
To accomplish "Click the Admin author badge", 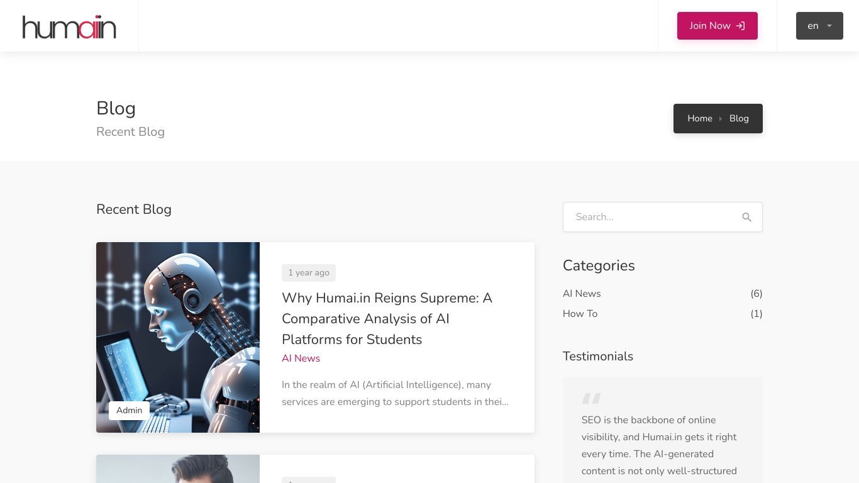I will point(129,410).
